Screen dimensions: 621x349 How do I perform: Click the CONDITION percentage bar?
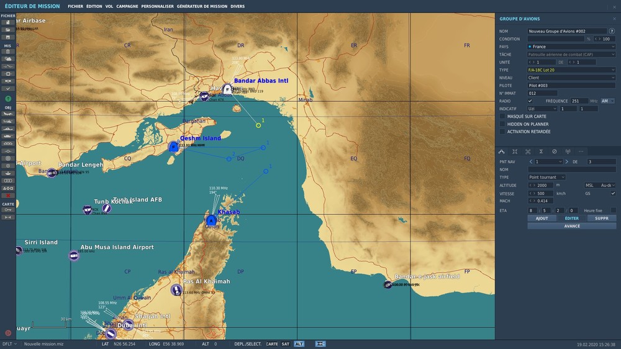tap(556, 39)
